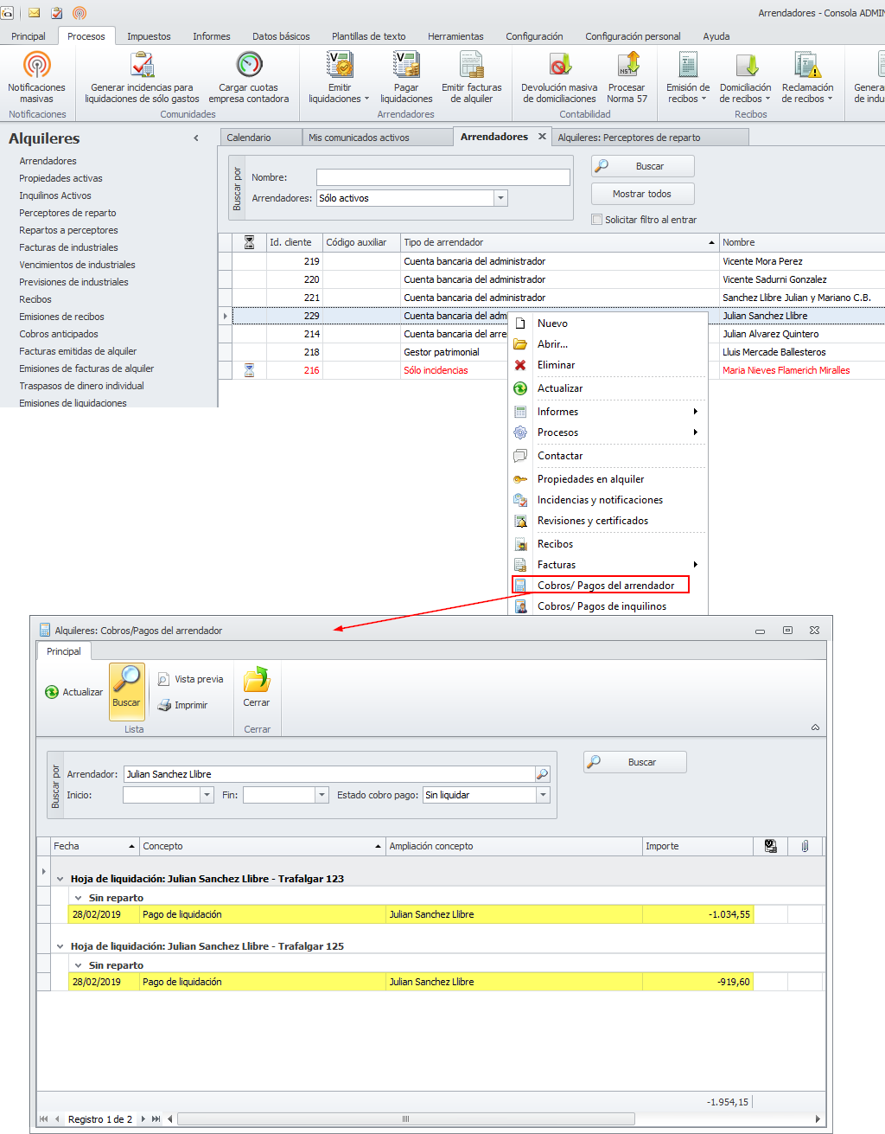Image resolution: width=885 pixels, height=1134 pixels.
Task: Click Imprimir printer icon
Action: click(165, 706)
